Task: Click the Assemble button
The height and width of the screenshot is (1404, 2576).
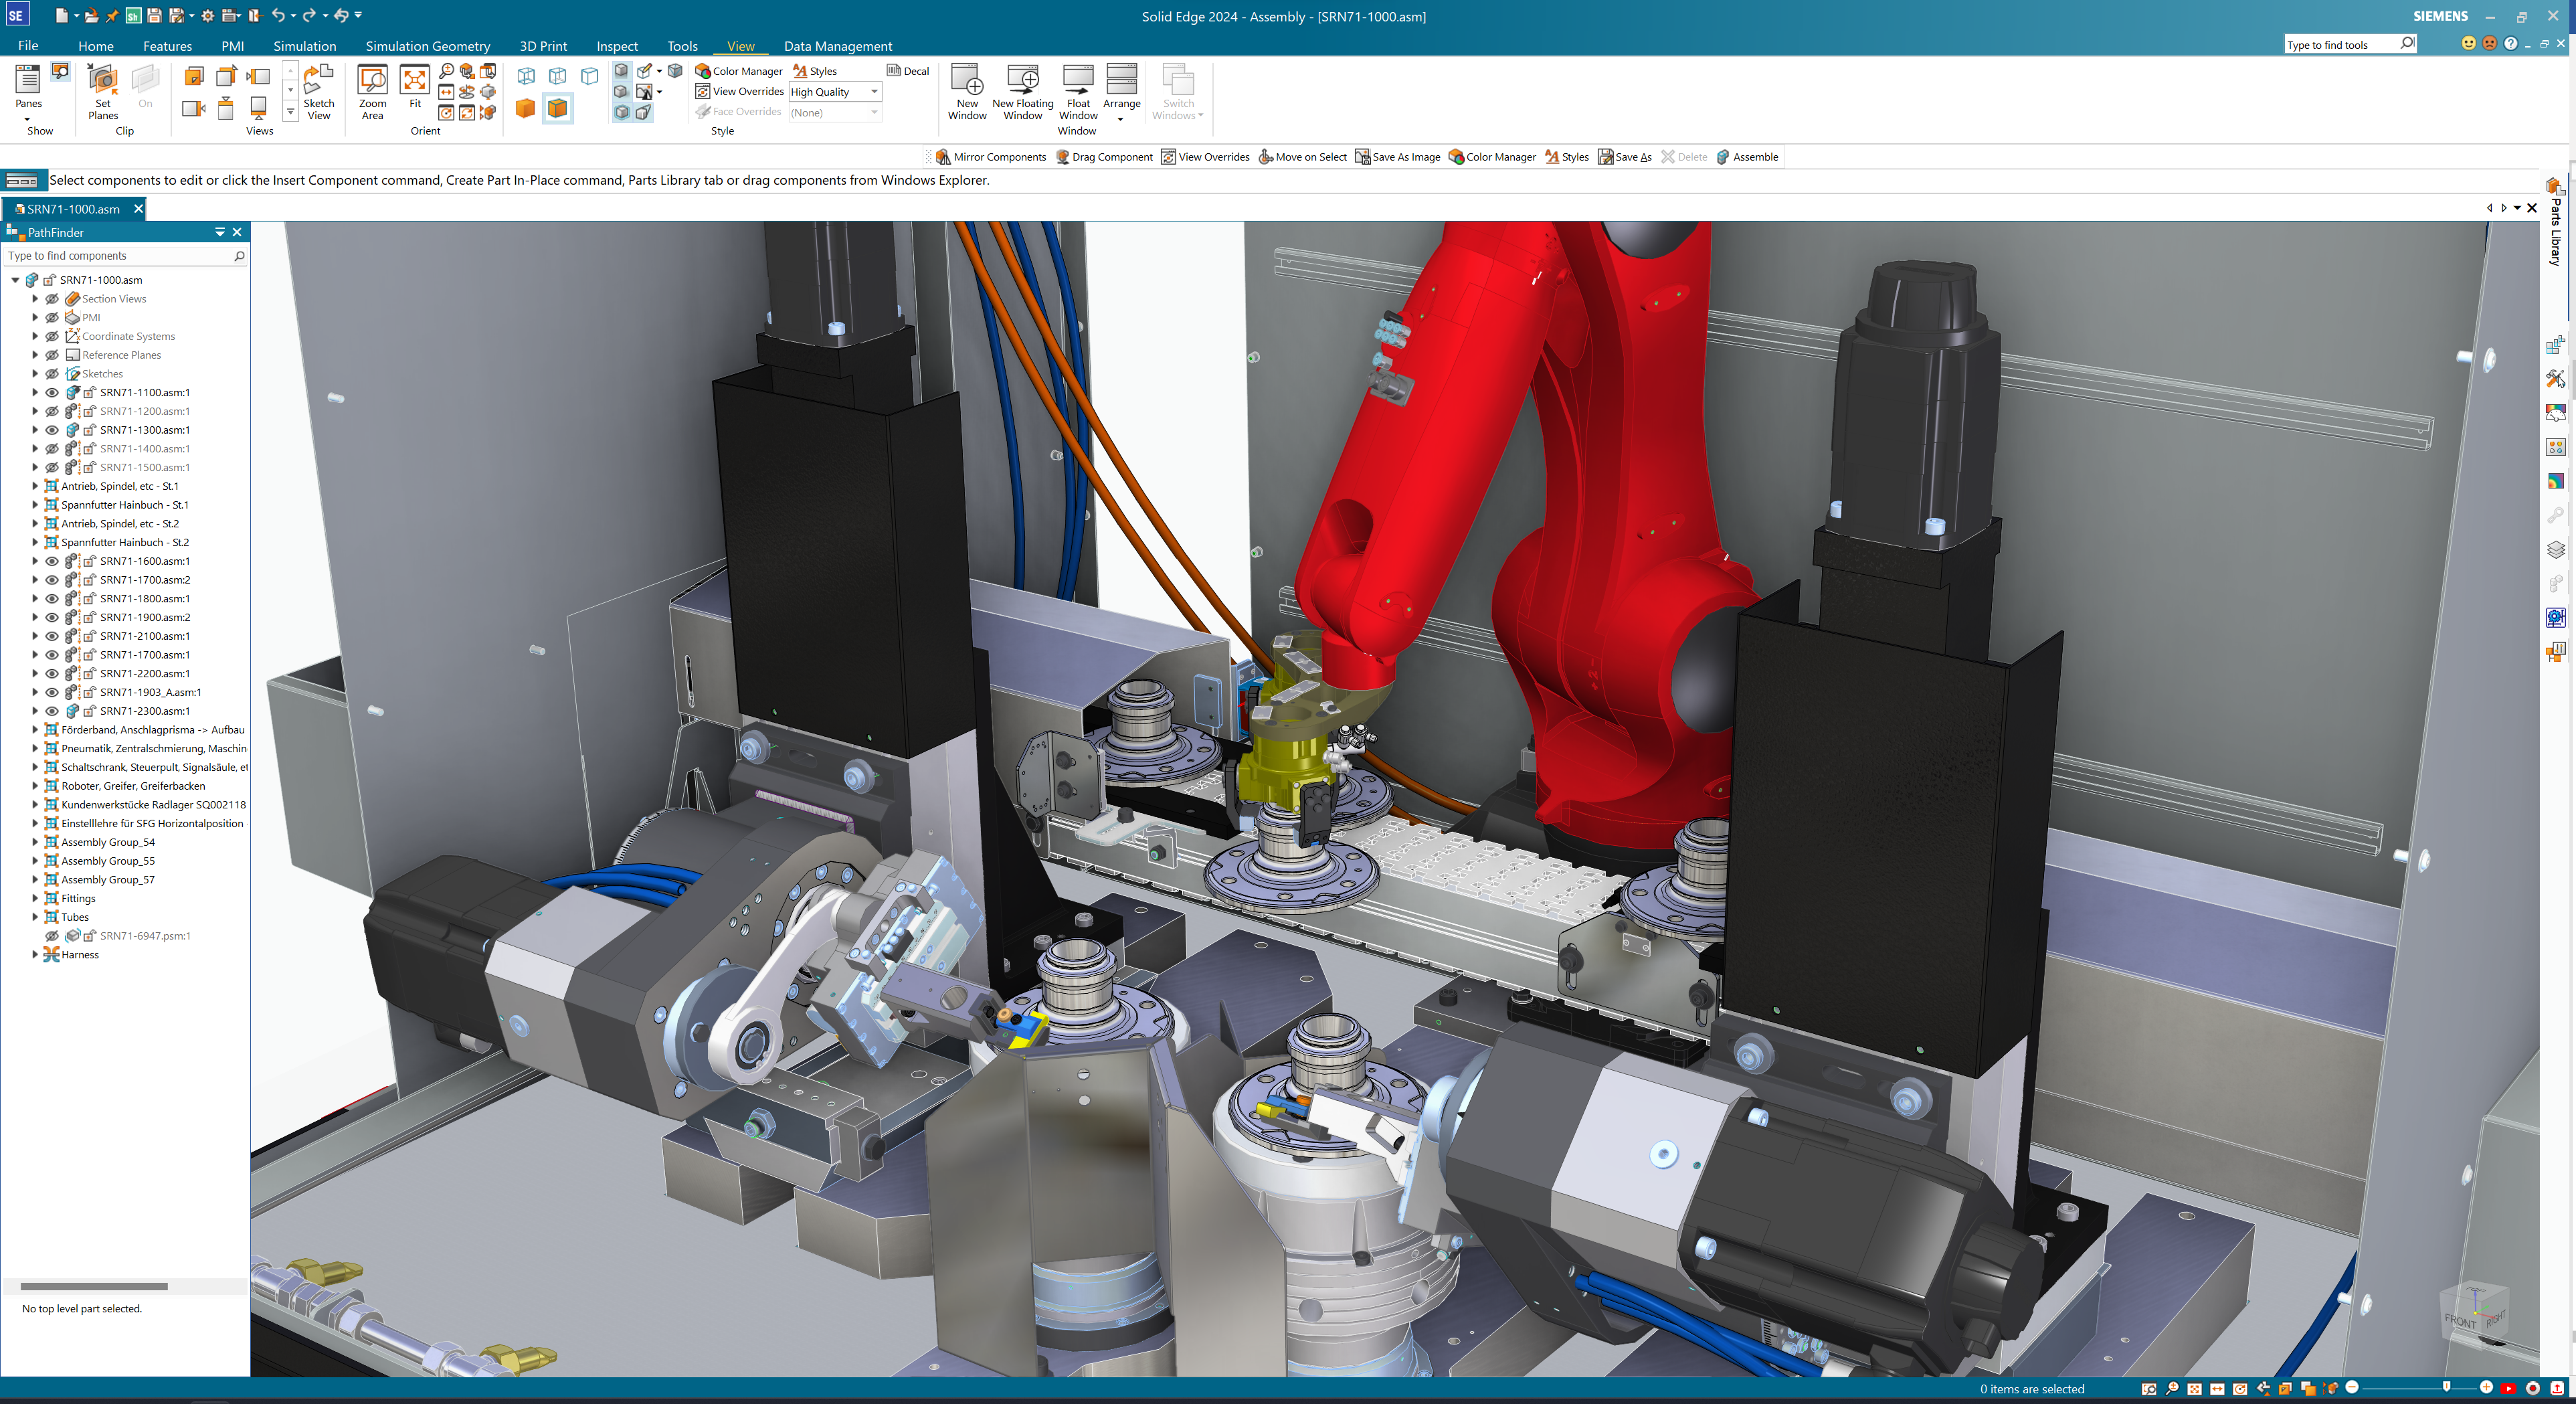Action: point(1746,157)
